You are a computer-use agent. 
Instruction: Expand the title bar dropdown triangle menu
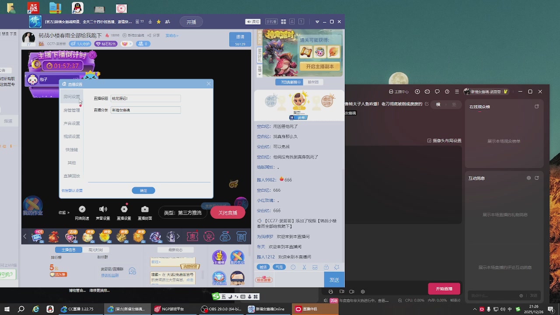pos(317,22)
